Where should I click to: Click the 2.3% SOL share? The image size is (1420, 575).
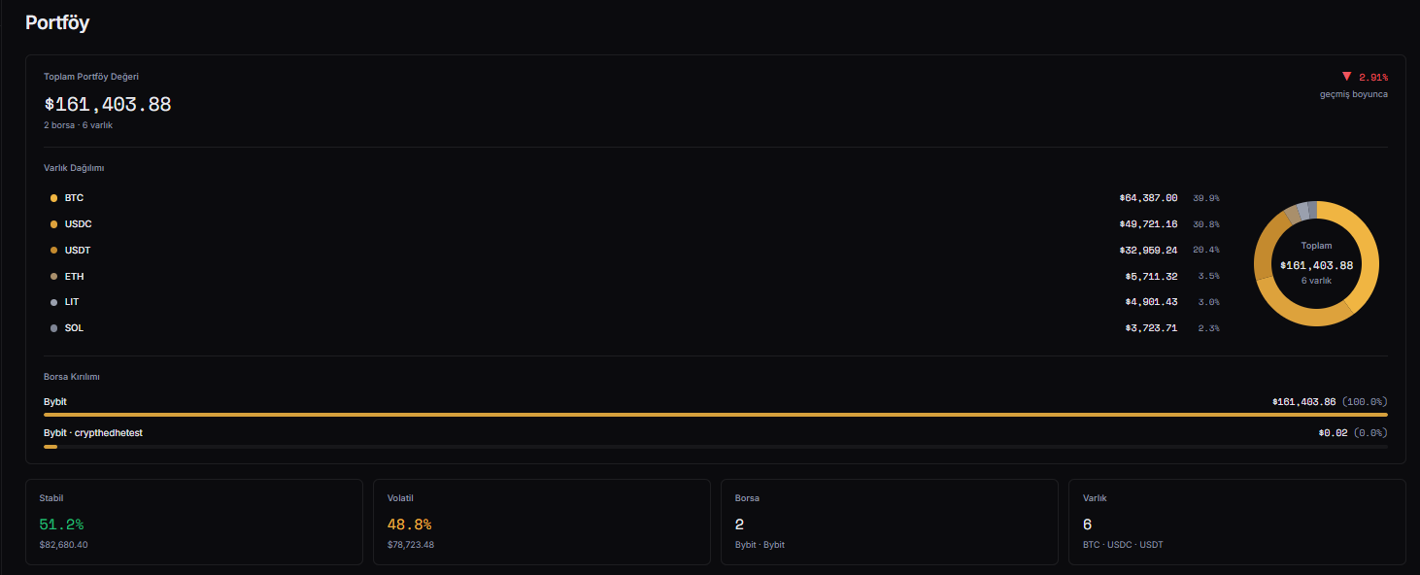[1209, 328]
